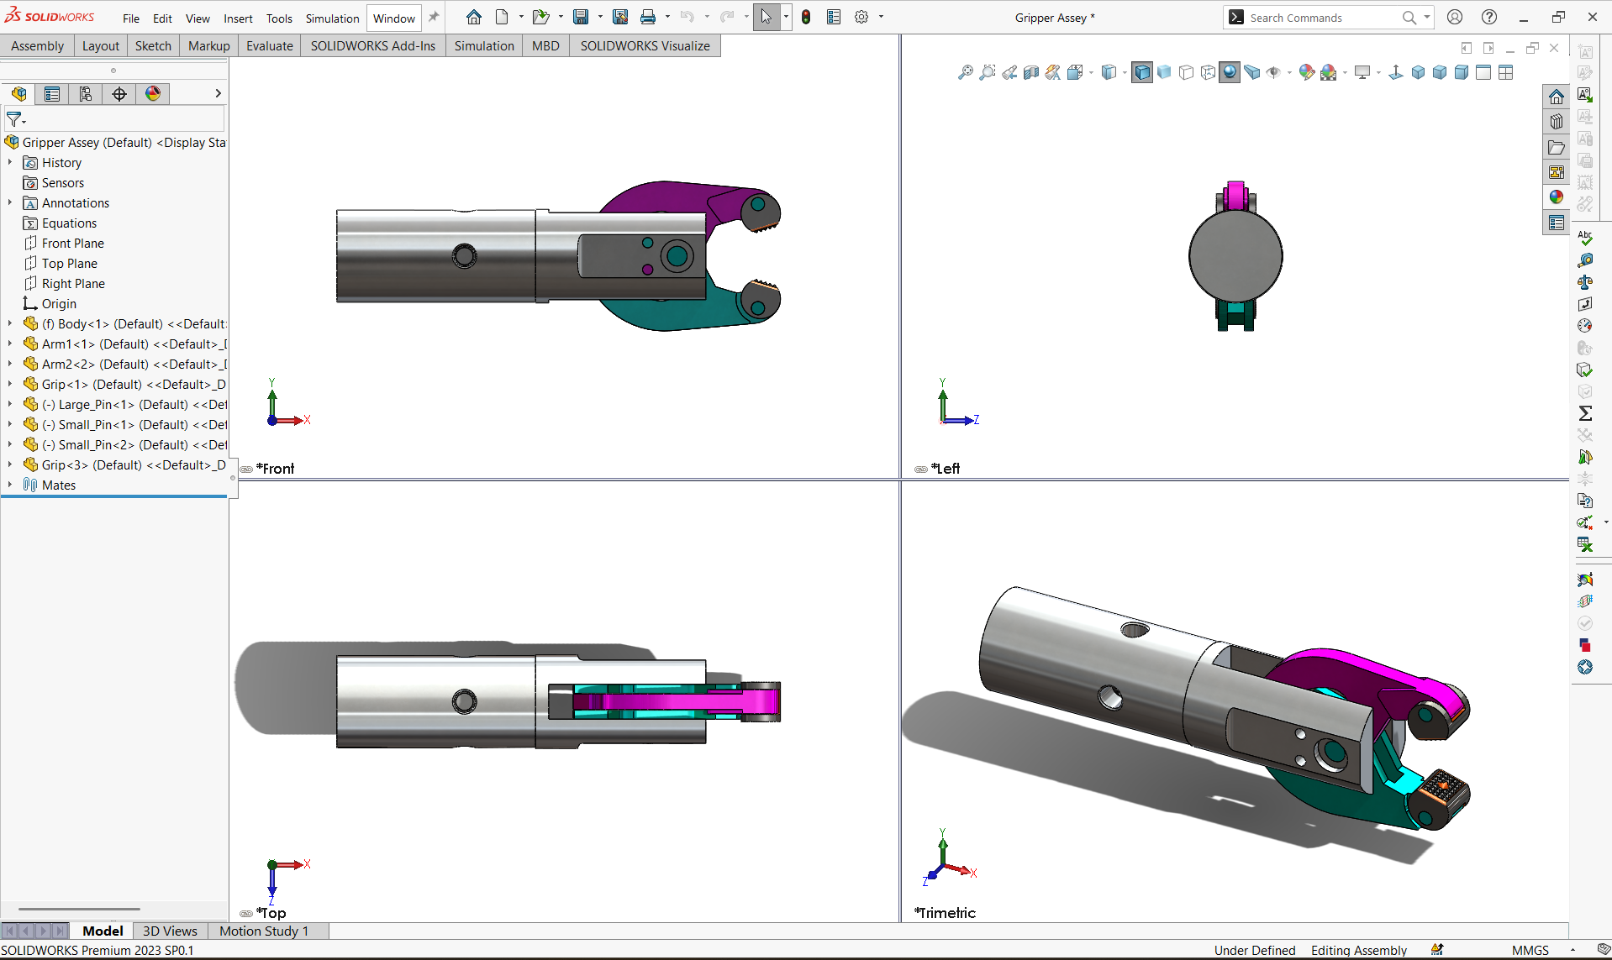Switch to the Motion Study 1 tab
Image resolution: width=1612 pixels, height=960 pixels.
(263, 931)
